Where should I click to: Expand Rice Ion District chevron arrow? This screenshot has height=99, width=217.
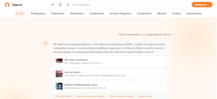[x=163, y=74]
